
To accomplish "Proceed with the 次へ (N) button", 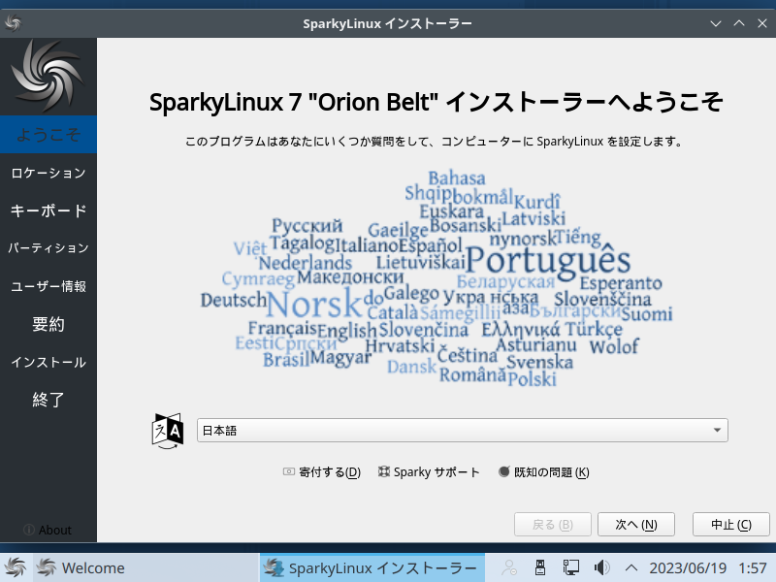I will [x=636, y=524].
